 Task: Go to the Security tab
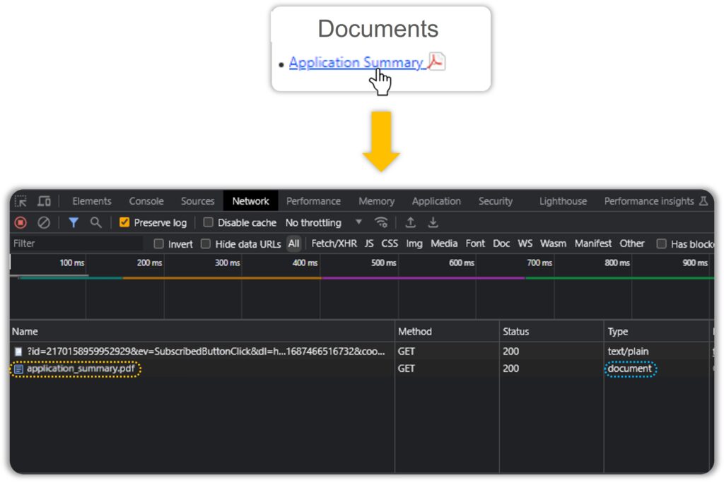(496, 201)
